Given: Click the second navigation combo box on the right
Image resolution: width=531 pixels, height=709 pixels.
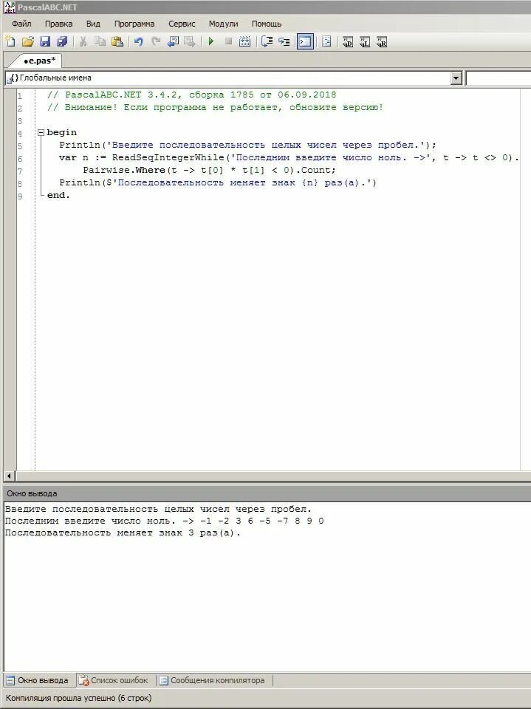Looking at the screenshot, I should 499,78.
